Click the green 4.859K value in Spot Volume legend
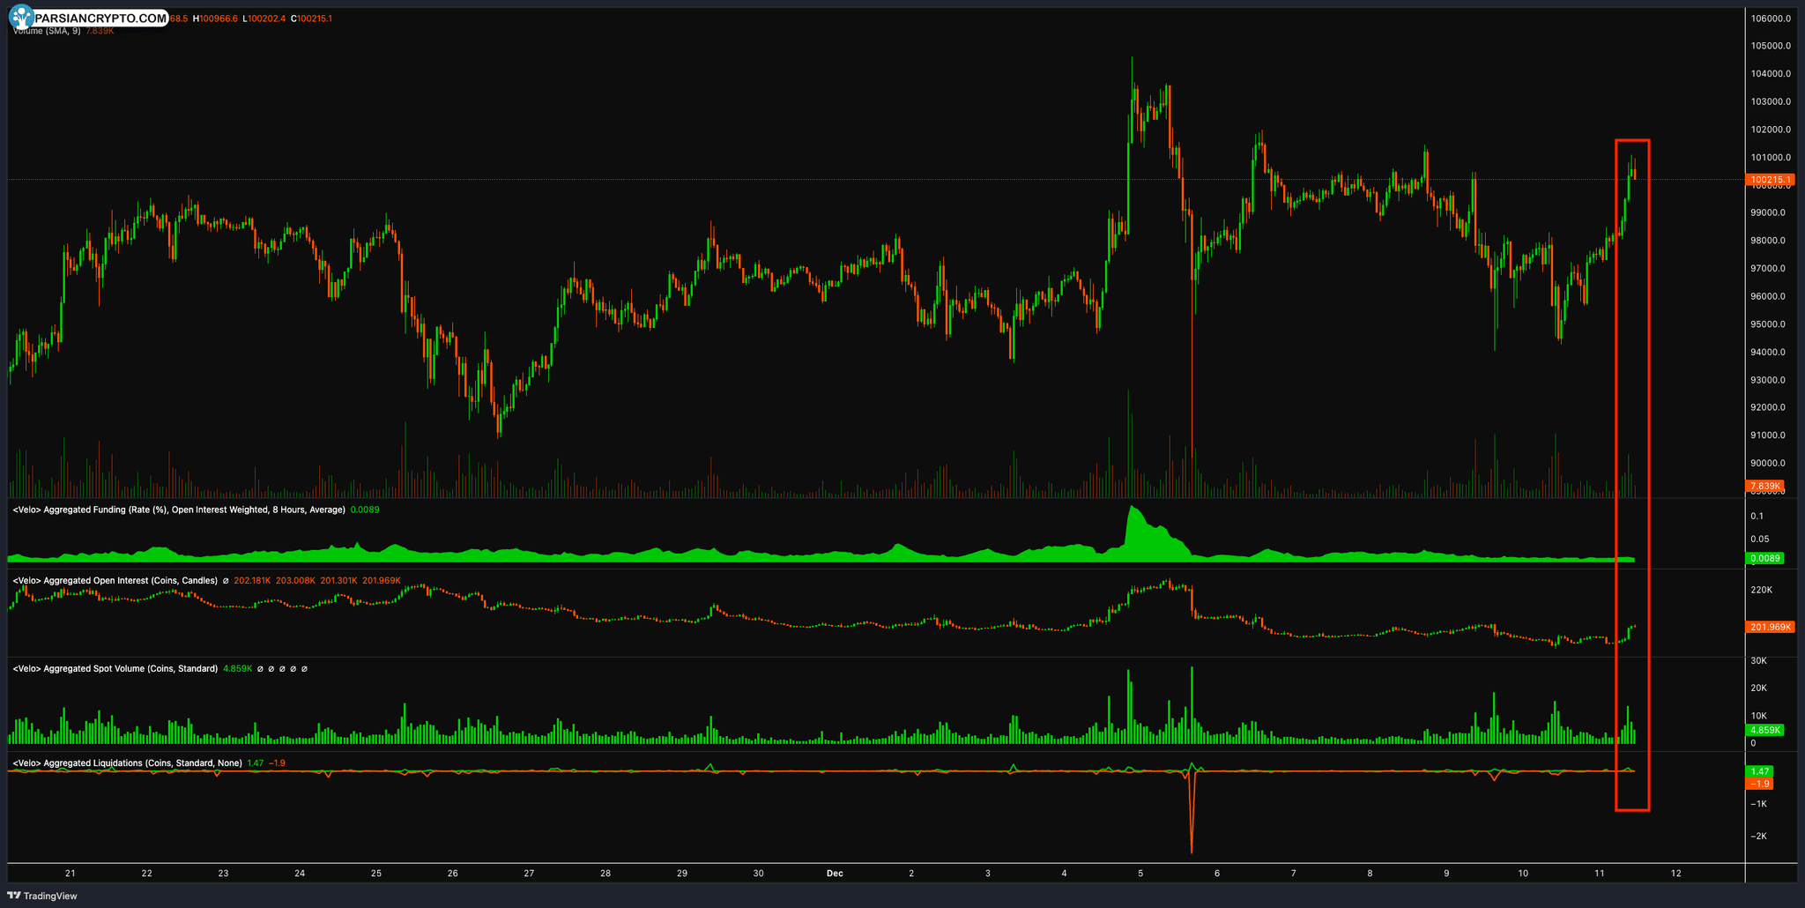This screenshot has height=908, width=1805. coord(238,668)
